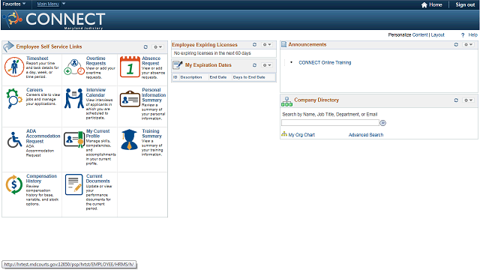Open the Overtime Requests link

[x=96, y=61]
